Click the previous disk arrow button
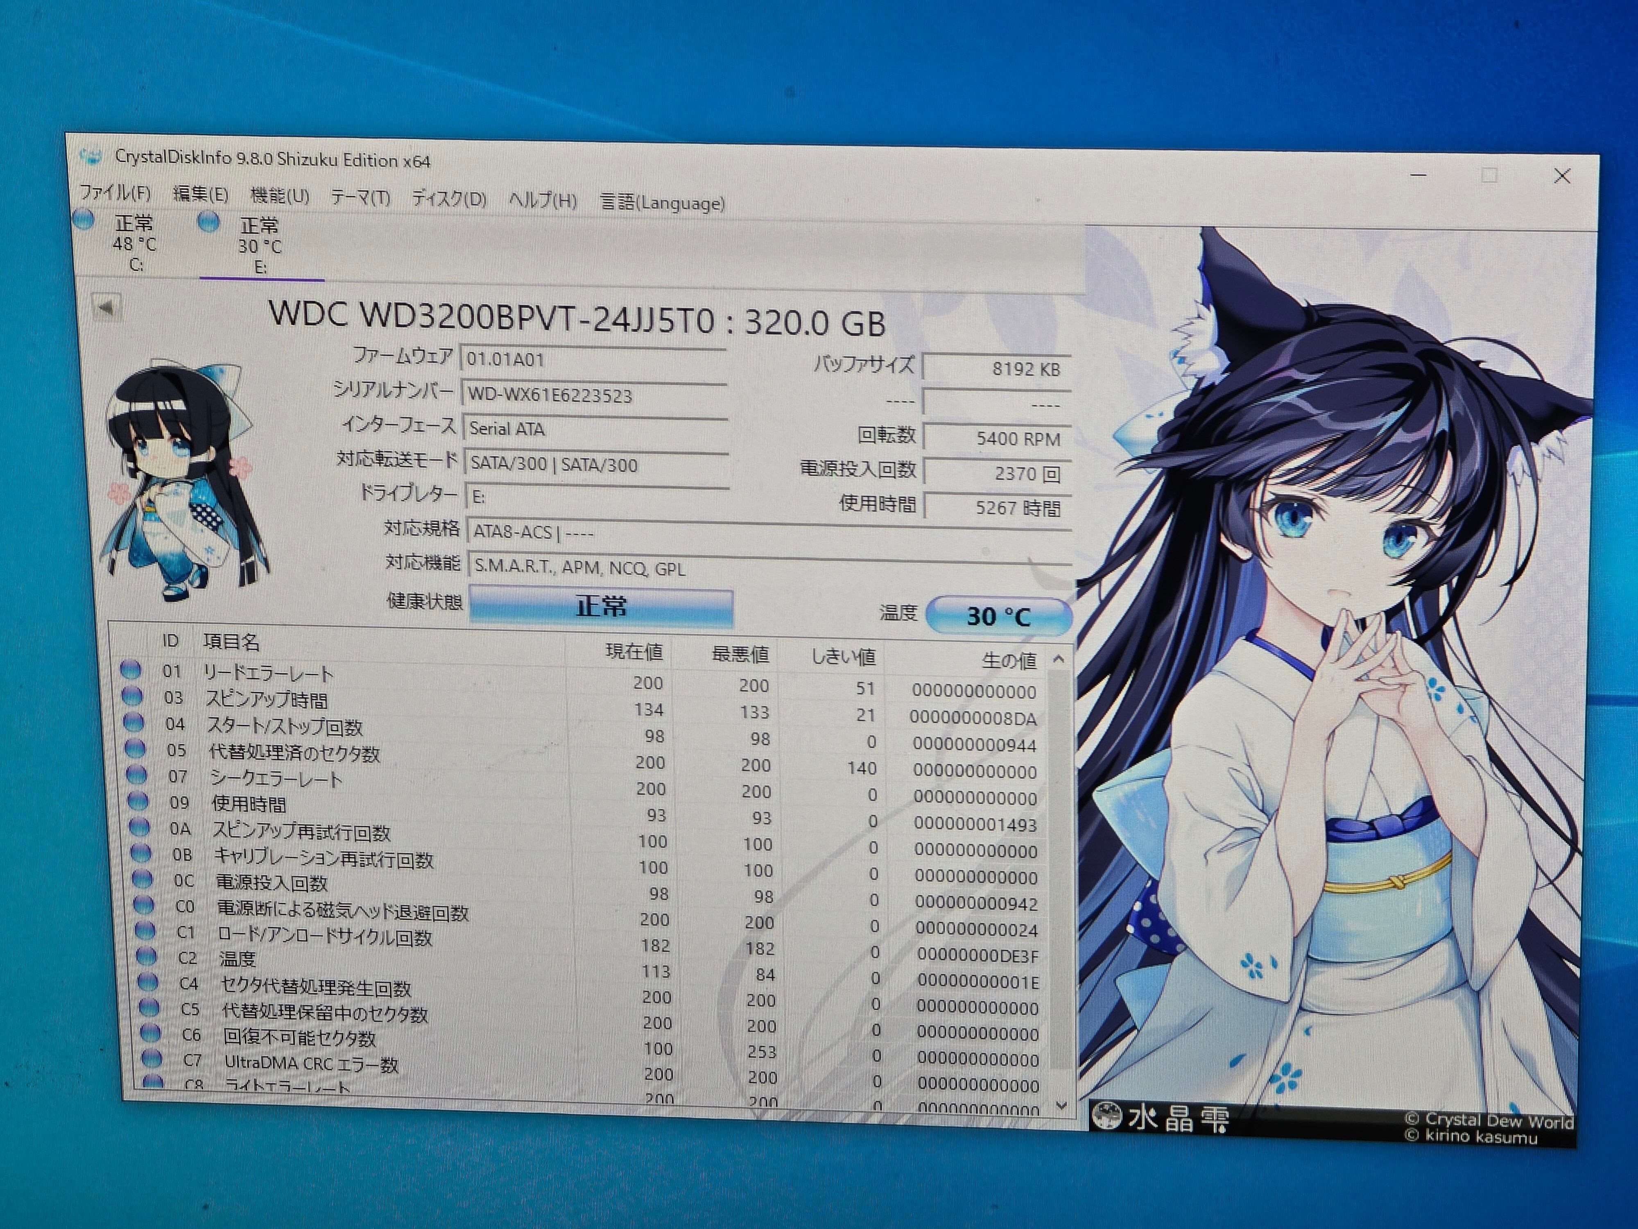The height and width of the screenshot is (1229, 1638). [x=106, y=307]
